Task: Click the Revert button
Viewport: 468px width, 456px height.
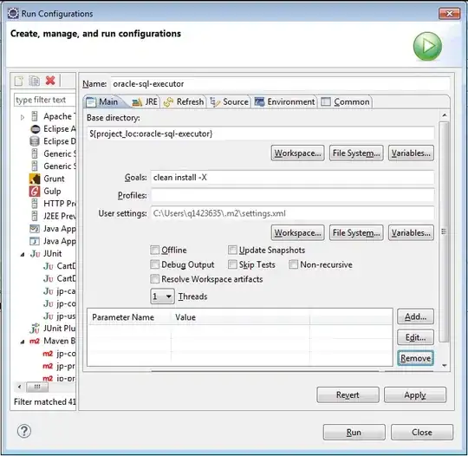Action: click(x=348, y=394)
